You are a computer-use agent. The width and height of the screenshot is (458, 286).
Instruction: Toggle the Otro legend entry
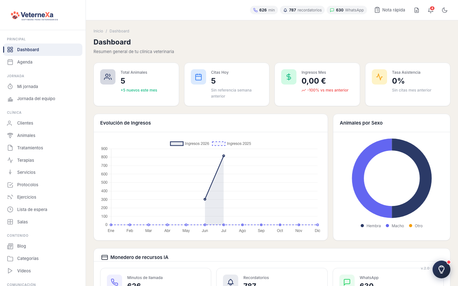416,226
